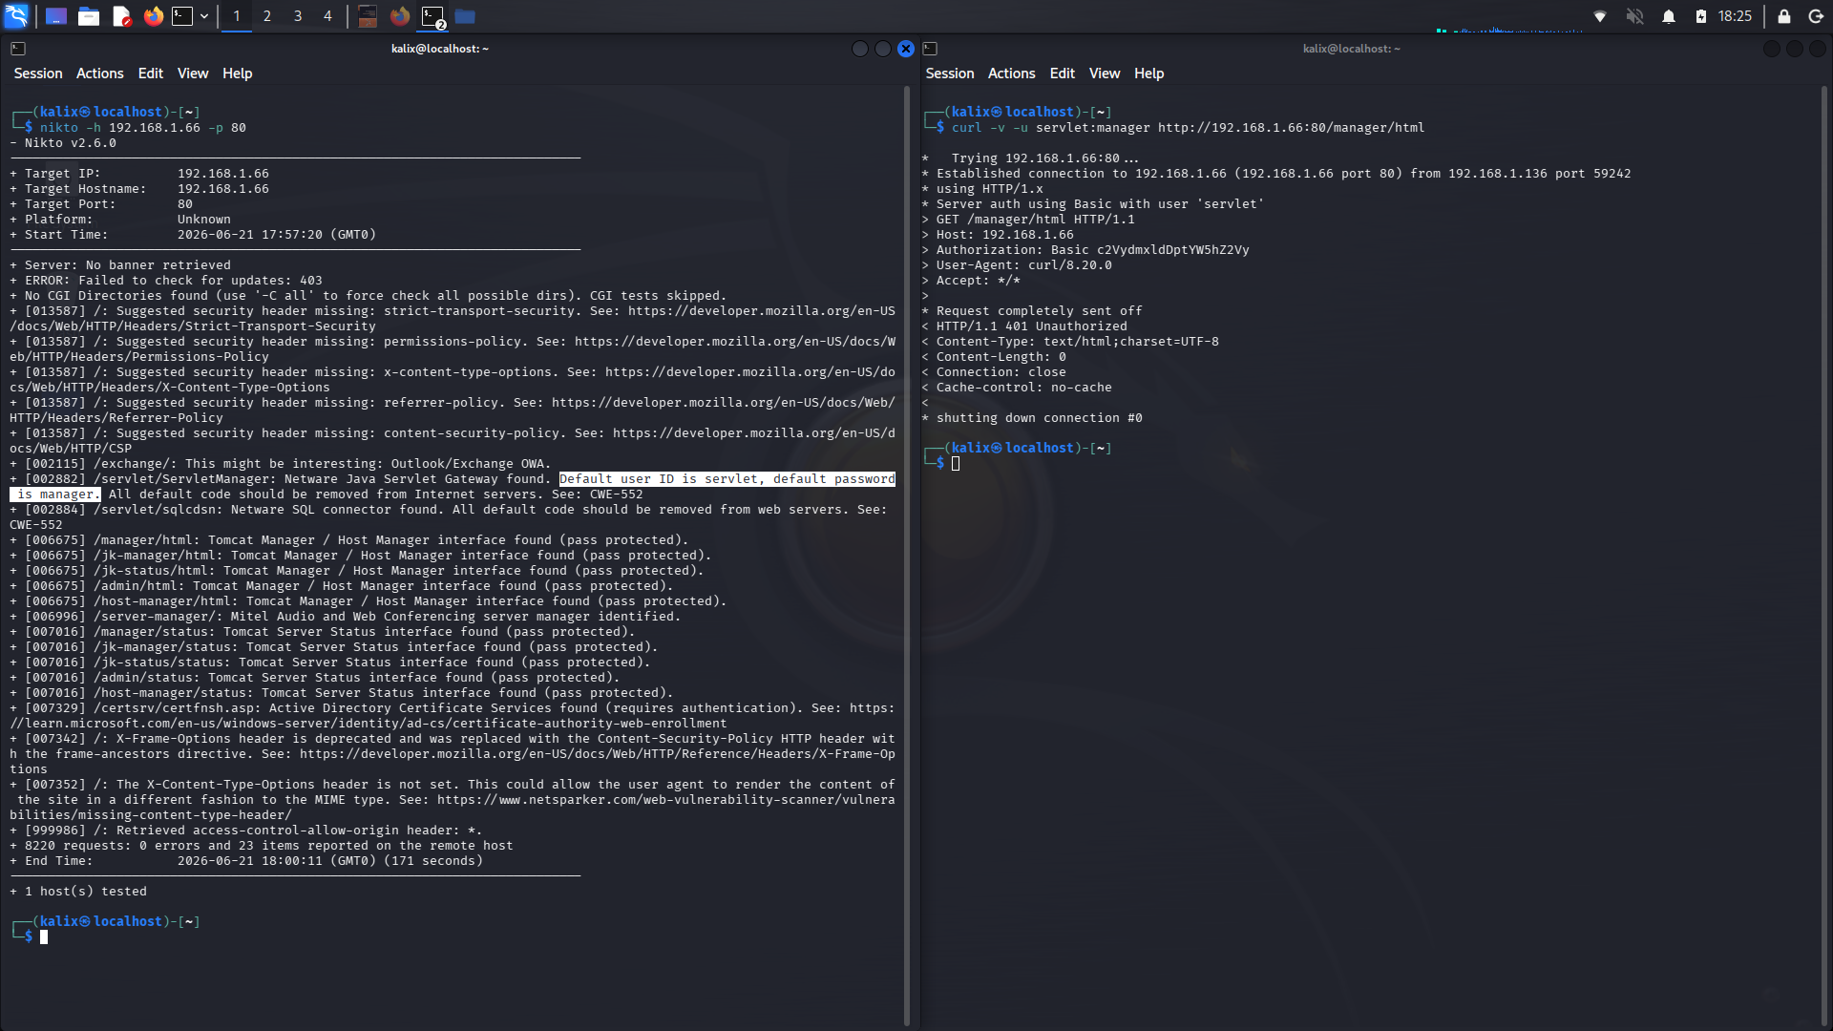This screenshot has width=1833, height=1031.
Task: Switch to workspace 3
Action: (298, 16)
